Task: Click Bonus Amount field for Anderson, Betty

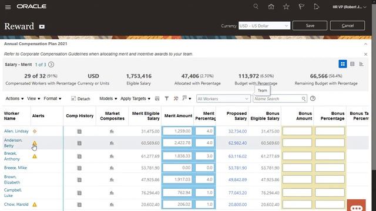Action: coord(297,143)
